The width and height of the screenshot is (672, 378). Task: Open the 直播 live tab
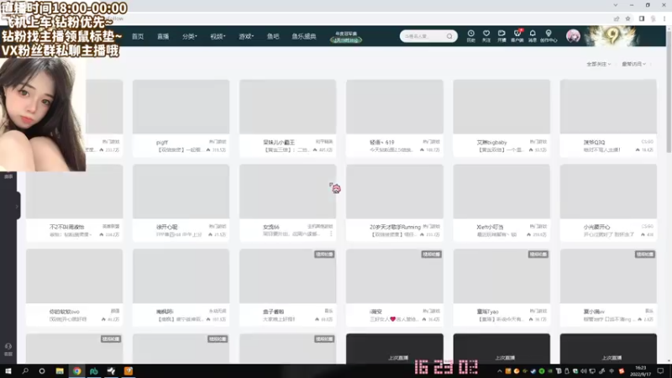(163, 36)
